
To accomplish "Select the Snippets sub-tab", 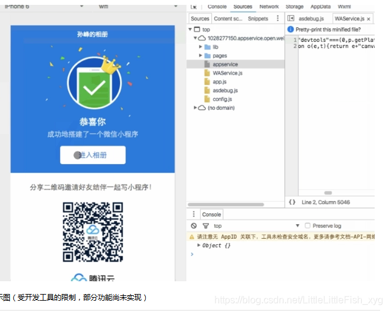I will [x=258, y=19].
